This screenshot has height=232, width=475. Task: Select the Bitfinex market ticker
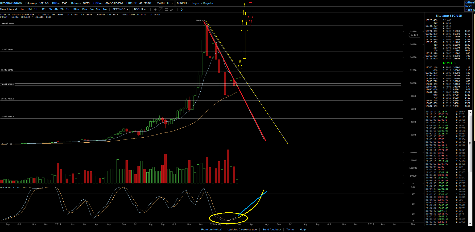pyautogui.click(x=80, y=3)
